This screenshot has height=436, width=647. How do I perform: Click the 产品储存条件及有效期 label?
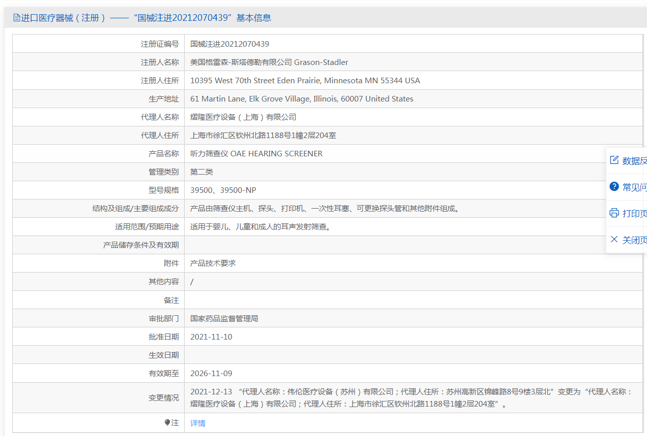click(141, 245)
